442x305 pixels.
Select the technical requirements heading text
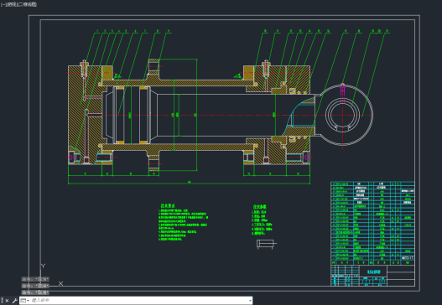[x=168, y=206]
